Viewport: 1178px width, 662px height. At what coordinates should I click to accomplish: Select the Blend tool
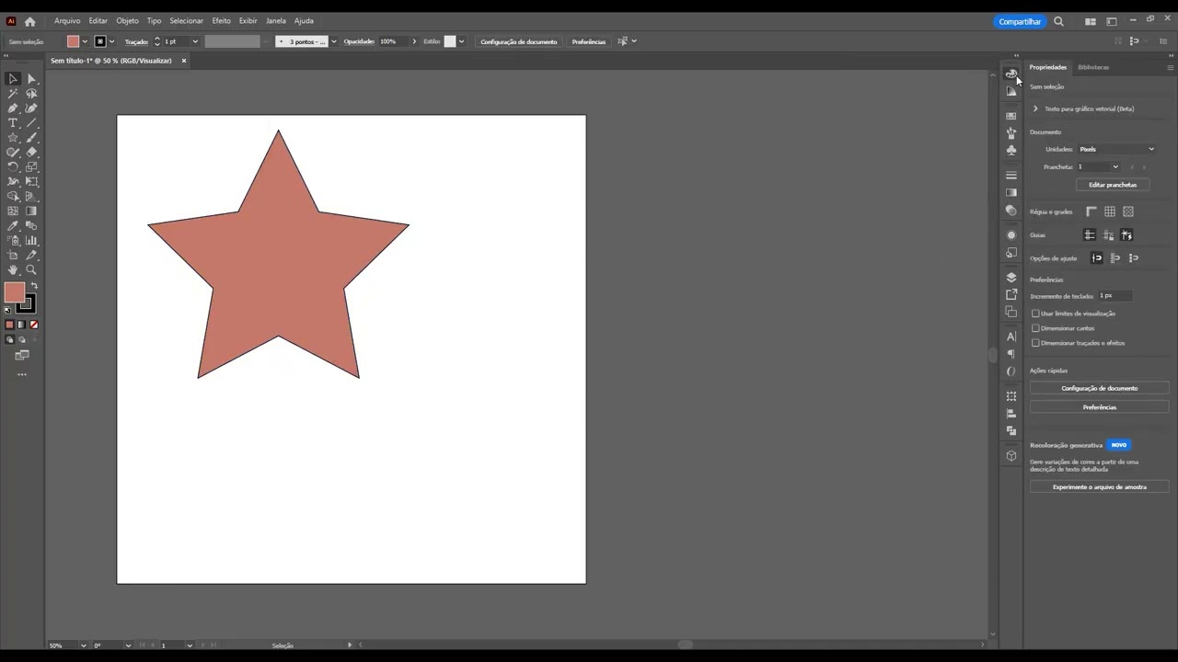(x=31, y=226)
